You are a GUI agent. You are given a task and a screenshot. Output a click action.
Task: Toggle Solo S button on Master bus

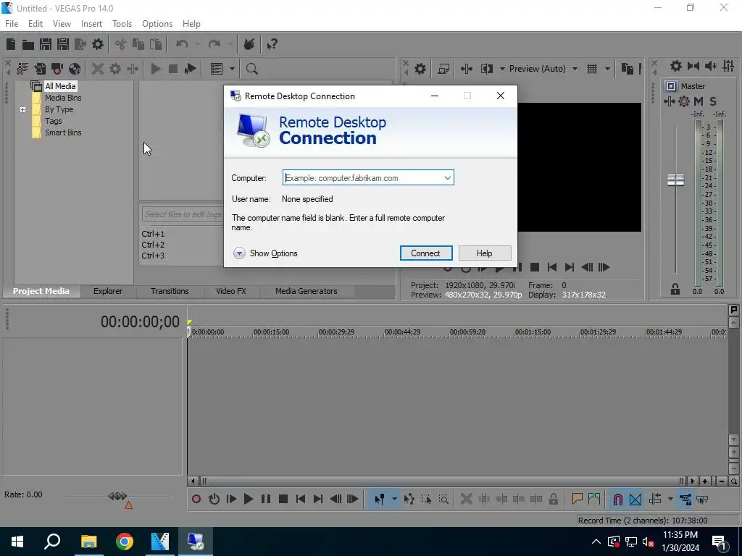point(713,101)
